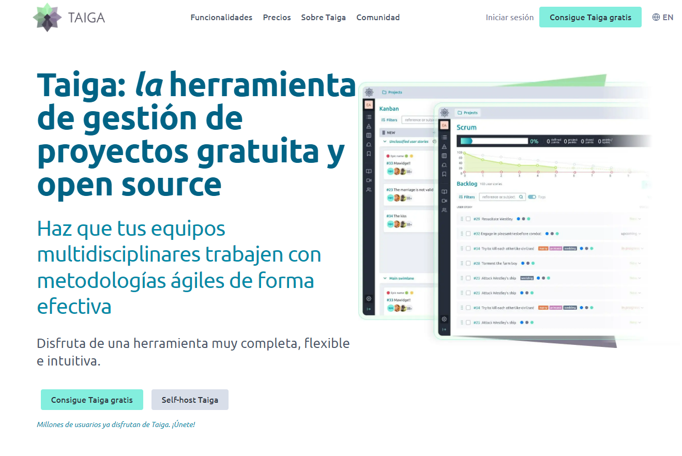Select the bookmark icon in Kanban sidebar
Image resolution: width=682 pixels, height=456 pixels.
(x=369, y=154)
